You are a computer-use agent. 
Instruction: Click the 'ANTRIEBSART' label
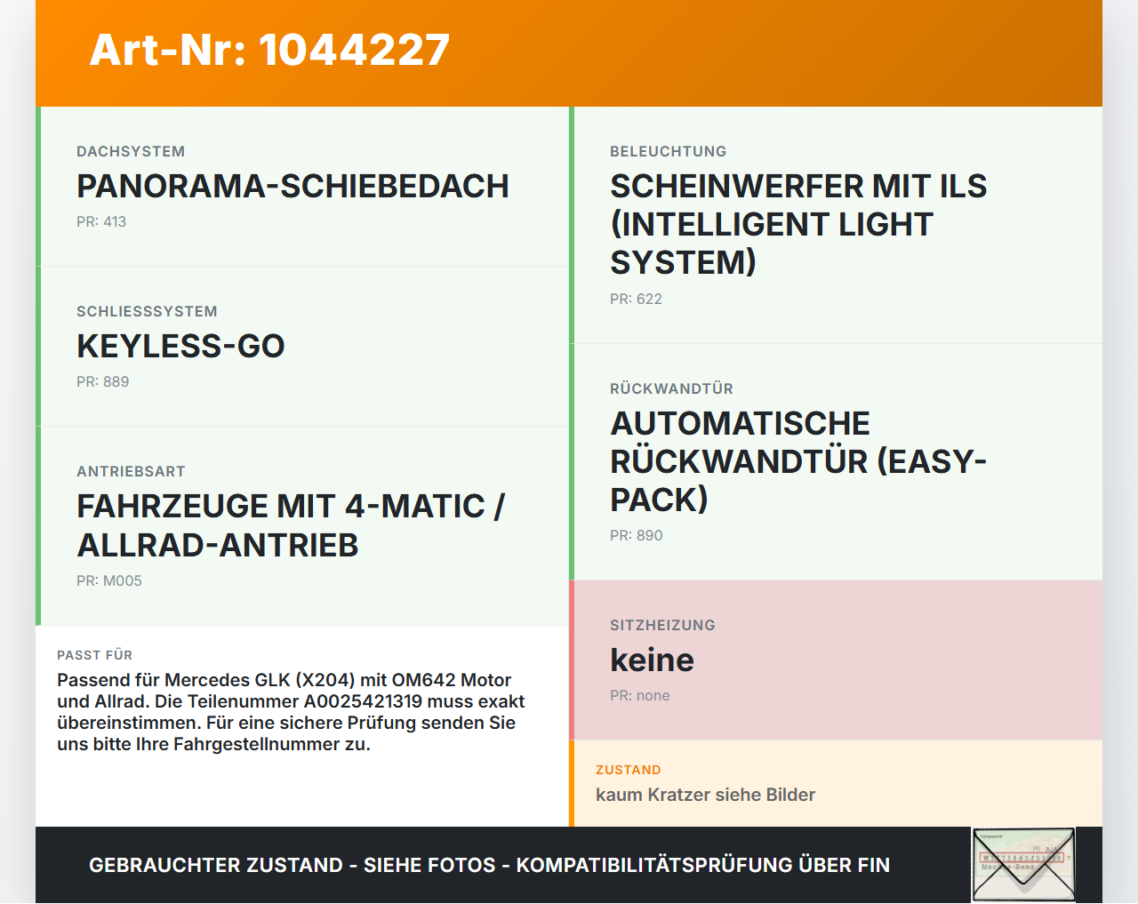point(131,471)
